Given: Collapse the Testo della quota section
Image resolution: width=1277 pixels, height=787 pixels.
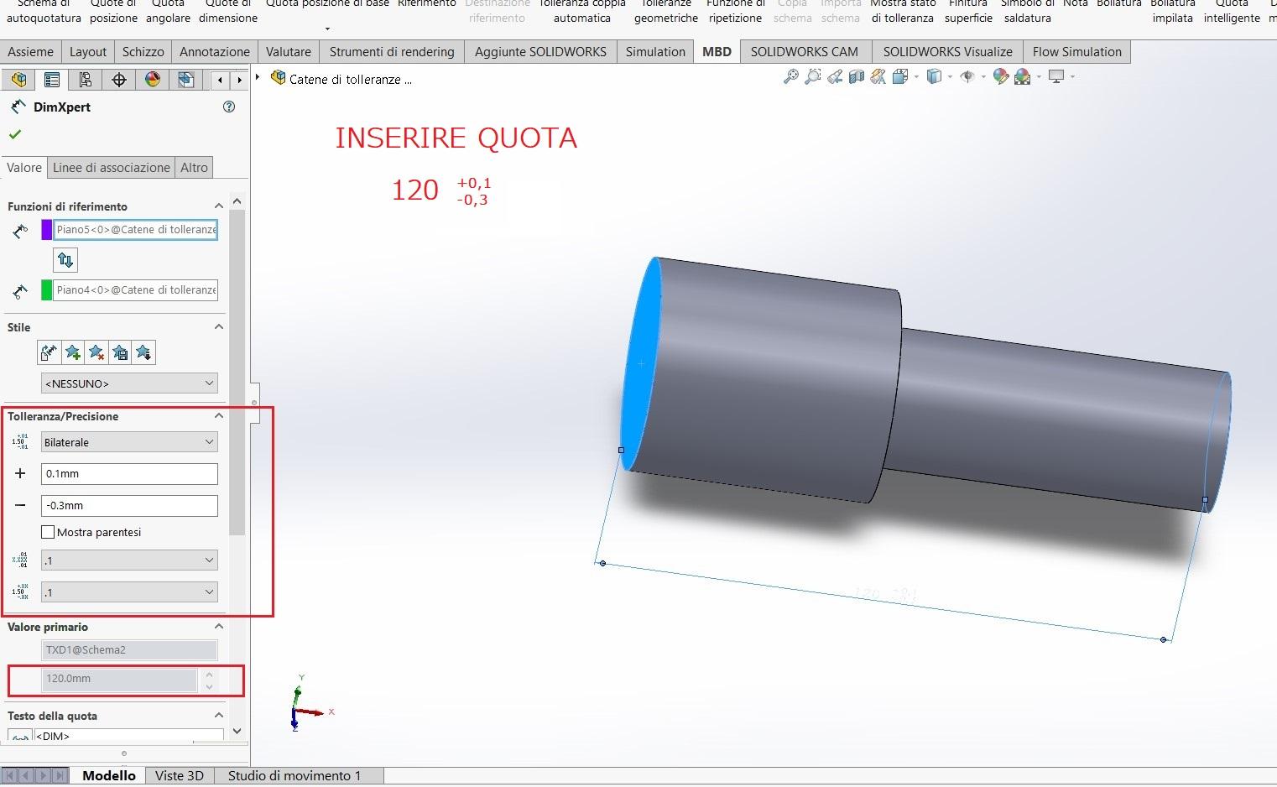Looking at the screenshot, I should tap(219, 716).
